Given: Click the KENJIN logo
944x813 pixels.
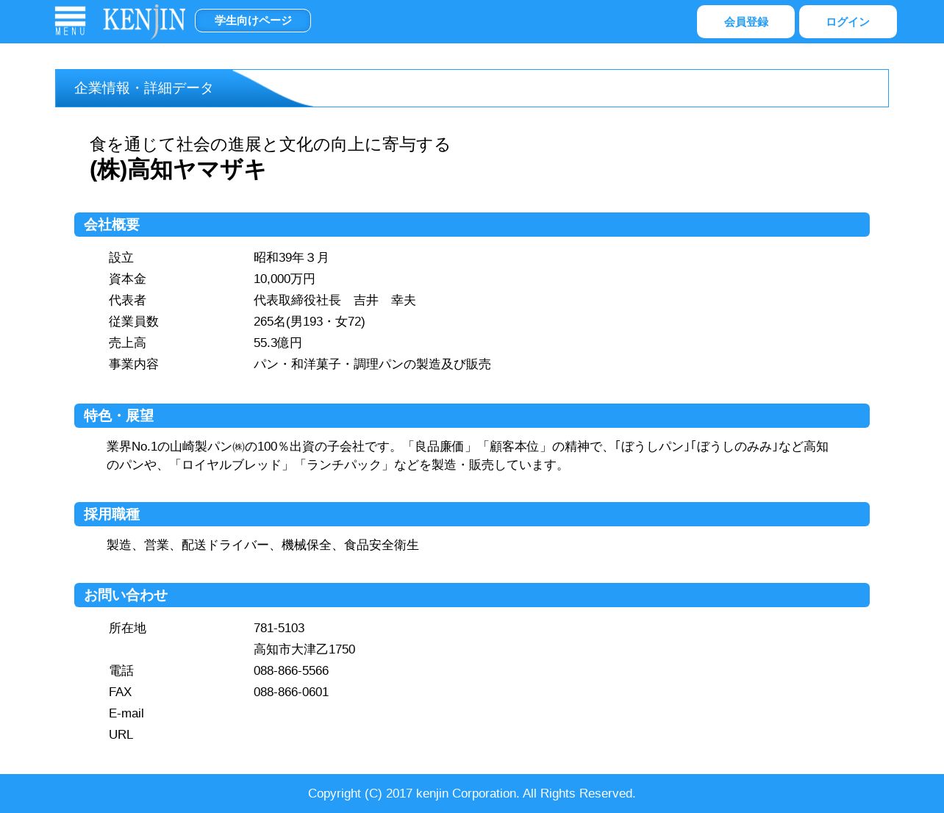Looking at the screenshot, I should pos(144,21).
